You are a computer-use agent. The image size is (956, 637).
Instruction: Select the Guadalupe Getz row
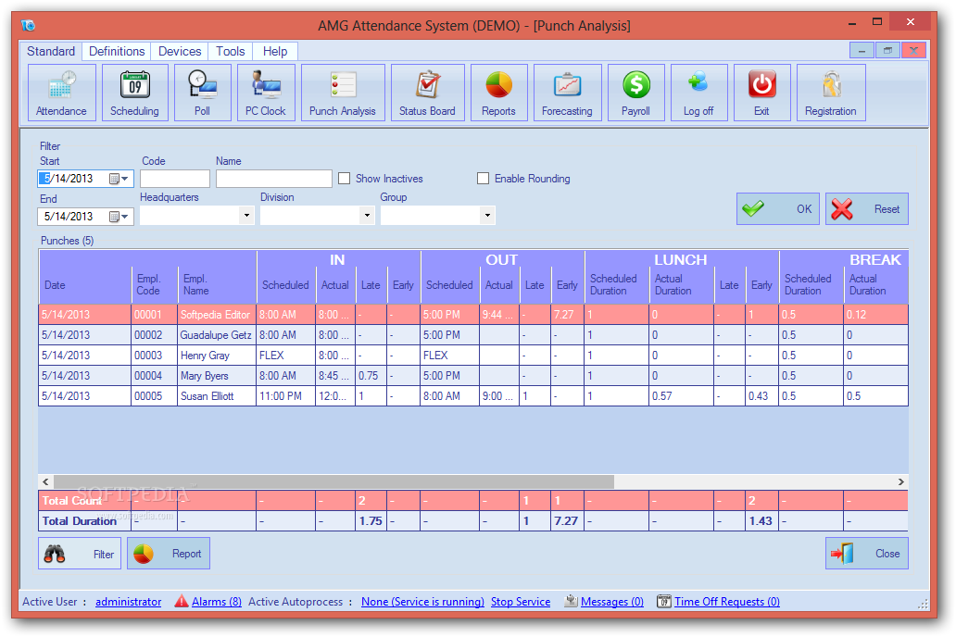point(473,334)
